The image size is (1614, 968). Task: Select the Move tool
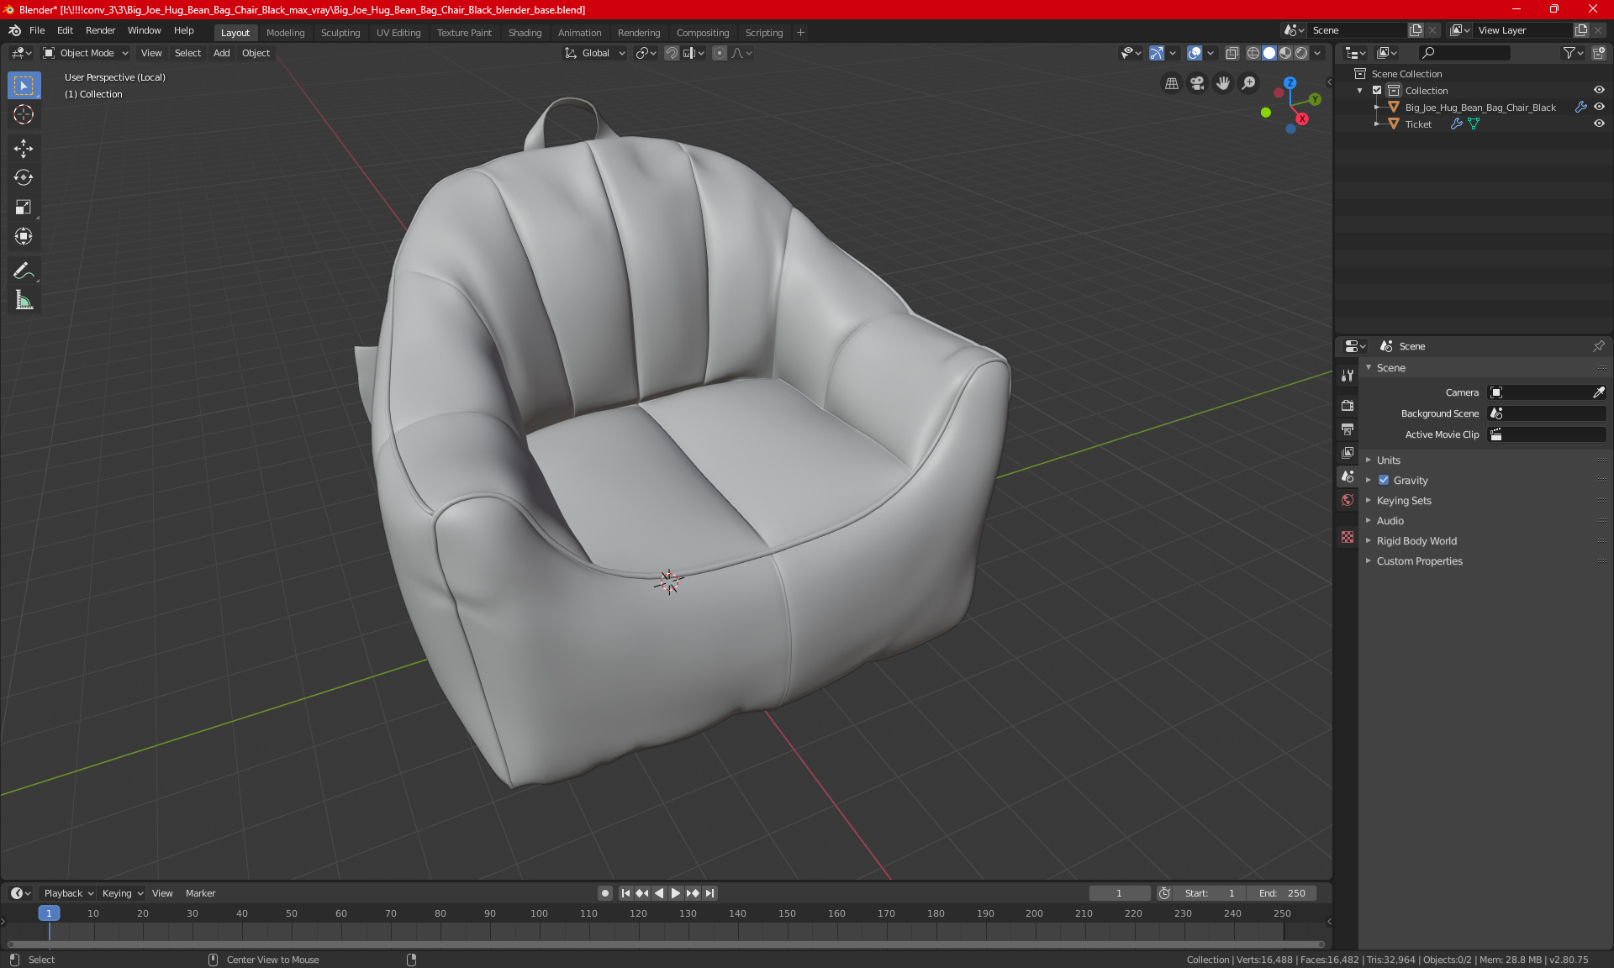point(24,149)
